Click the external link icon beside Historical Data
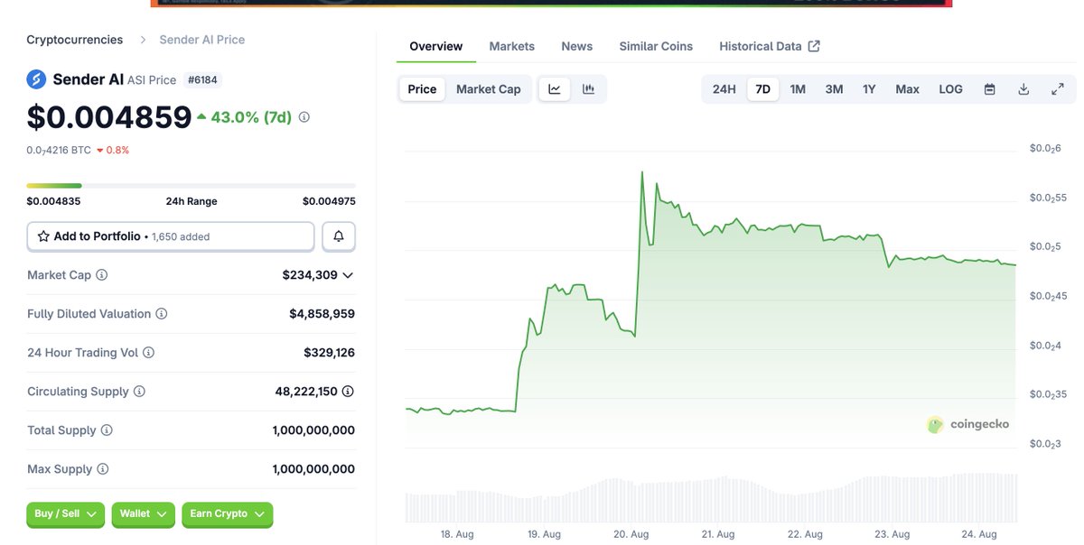1084x545 pixels. 814,46
